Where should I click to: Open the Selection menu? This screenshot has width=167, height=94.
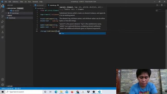tap(15, 2)
